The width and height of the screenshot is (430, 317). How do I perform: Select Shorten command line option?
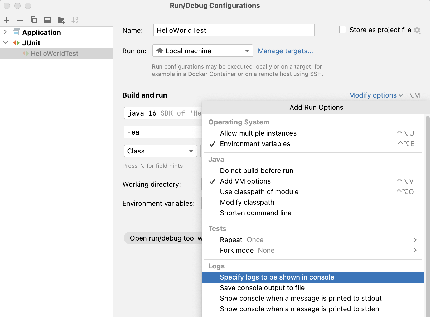[313, 213]
